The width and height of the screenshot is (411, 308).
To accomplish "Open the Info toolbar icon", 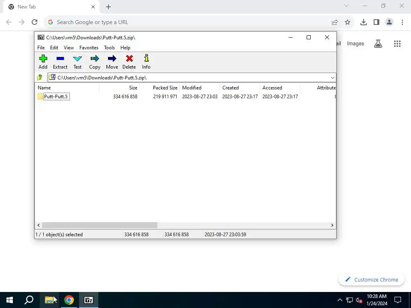I will click(146, 62).
